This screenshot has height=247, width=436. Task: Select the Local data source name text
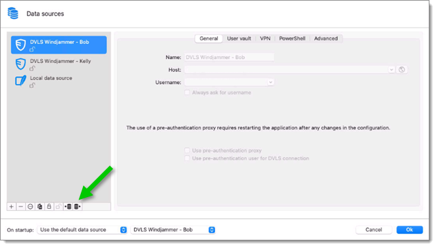point(51,78)
